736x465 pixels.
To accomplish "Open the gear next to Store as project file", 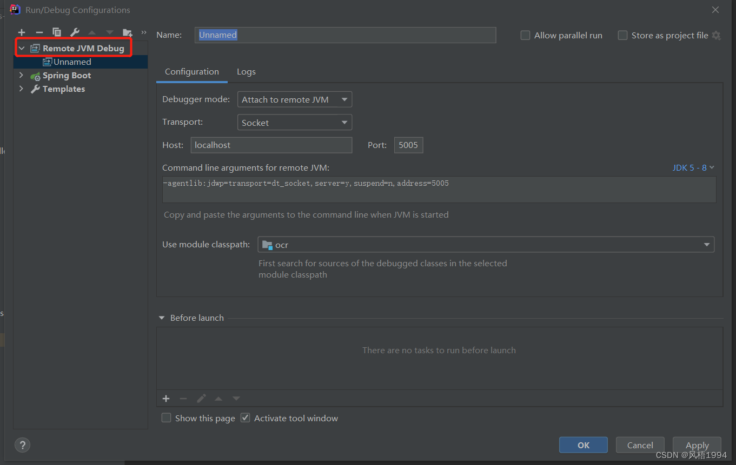I will pos(716,35).
